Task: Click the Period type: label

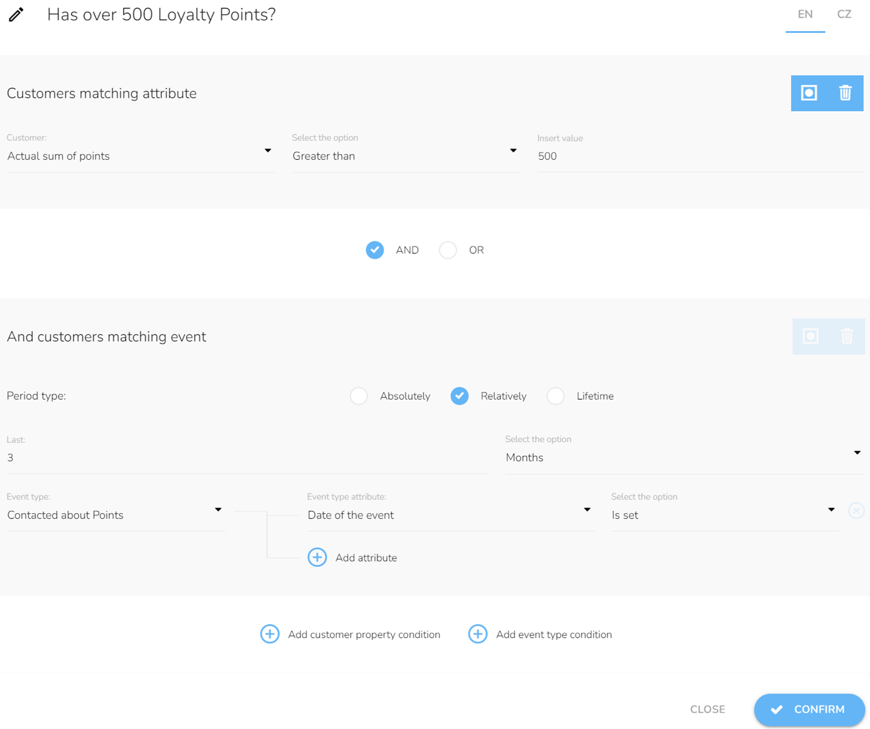Action: (36, 396)
